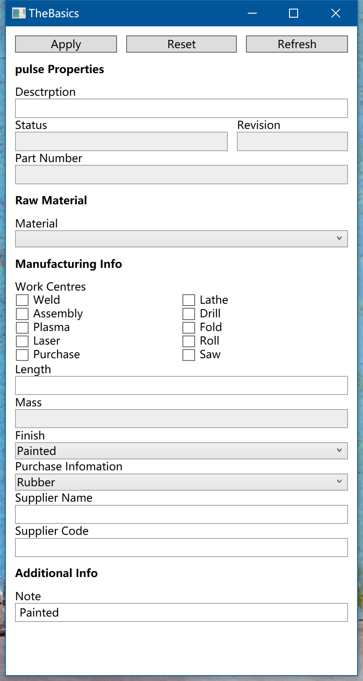The image size is (363, 681).
Task: Check the Plasma work centre
Action: point(22,327)
